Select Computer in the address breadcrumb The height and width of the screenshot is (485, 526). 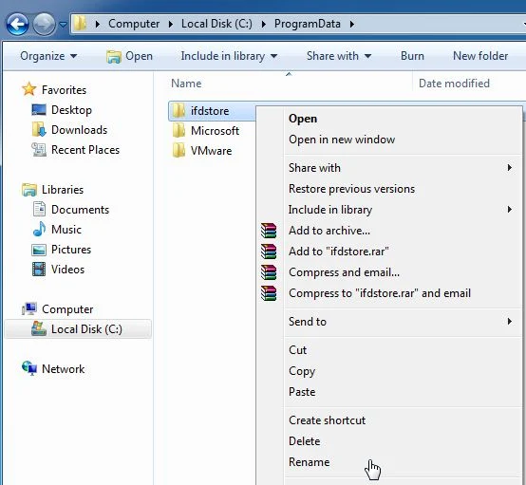tap(134, 24)
